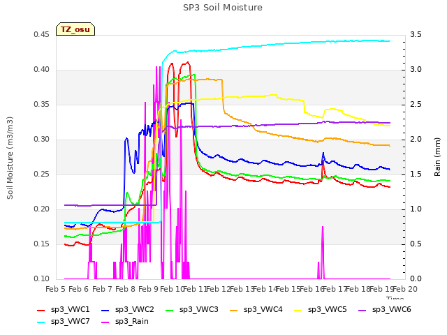Toggle sp3_VWC7 legend entry
Image resolution: width=447 pixels, height=335 pixels.
pyautogui.click(x=64, y=321)
